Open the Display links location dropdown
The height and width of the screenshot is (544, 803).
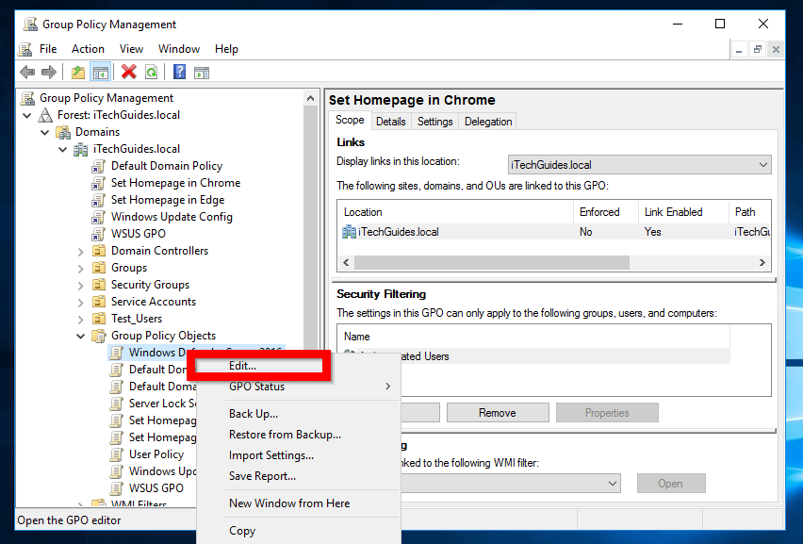pyautogui.click(x=639, y=165)
